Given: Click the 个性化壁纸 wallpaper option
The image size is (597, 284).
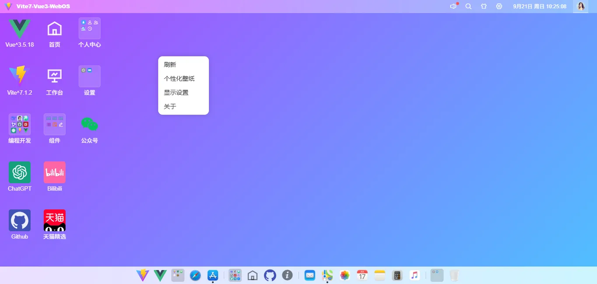Looking at the screenshot, I should 179,78.
